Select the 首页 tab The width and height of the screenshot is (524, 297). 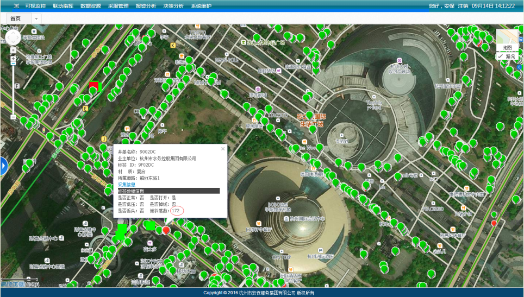(x=15, y=18)
